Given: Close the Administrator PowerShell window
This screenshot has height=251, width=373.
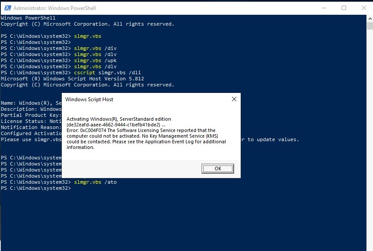Looking at the screenshot, I should click(x=363, y=8).
